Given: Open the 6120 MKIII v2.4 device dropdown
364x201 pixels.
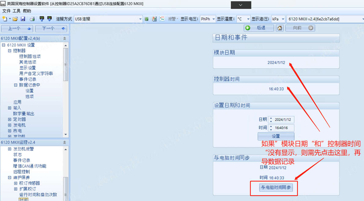Looking at the screenshot, I should (325, 19).
